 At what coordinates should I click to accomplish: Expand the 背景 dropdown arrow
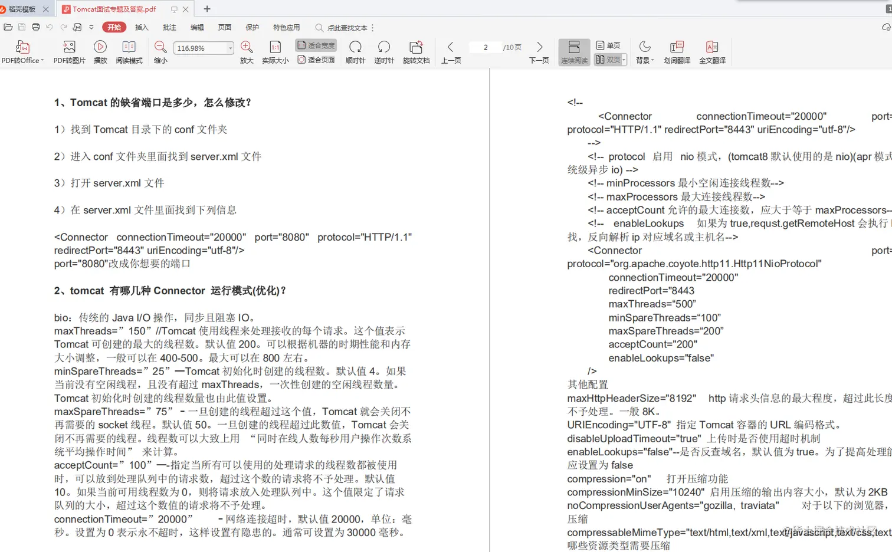pyautogui.click(x=652, y=60)
